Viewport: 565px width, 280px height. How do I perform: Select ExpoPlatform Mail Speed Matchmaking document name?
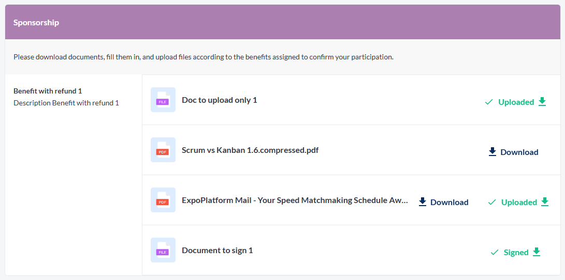click(x=295, y=200)
